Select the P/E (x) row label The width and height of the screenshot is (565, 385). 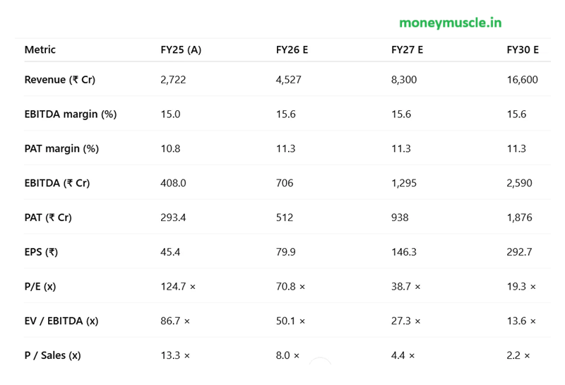[x=40, y=287]
